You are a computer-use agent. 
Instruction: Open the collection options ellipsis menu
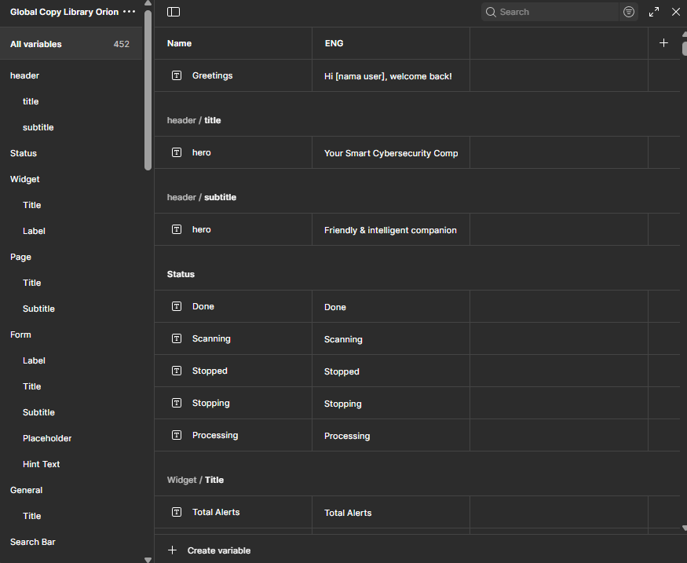pos(130,12)
